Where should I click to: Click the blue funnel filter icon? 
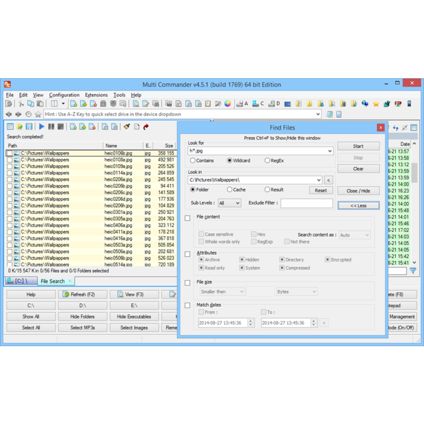coord(413,271)
